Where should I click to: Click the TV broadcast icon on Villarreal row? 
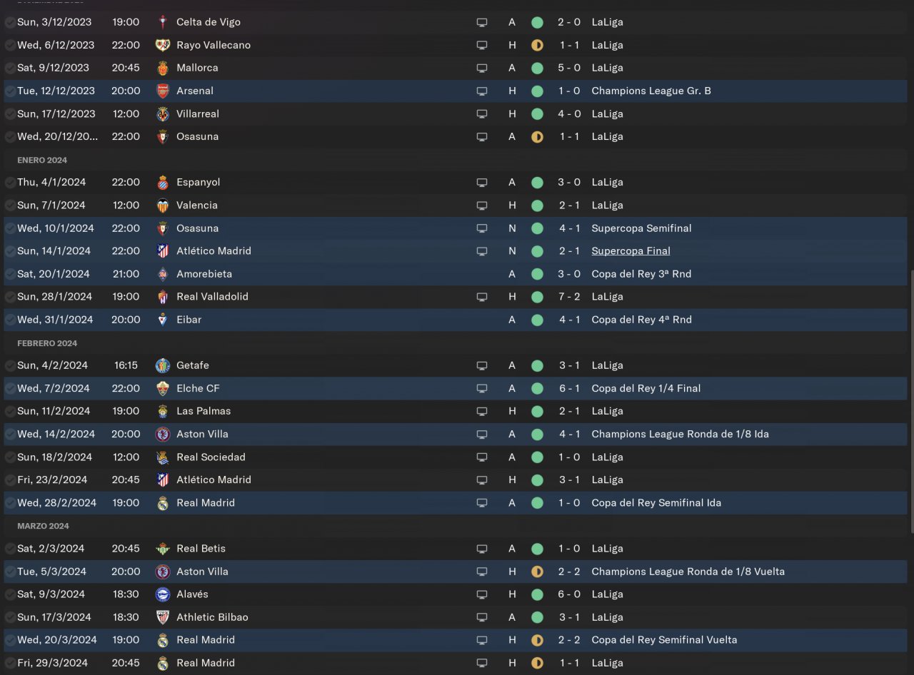coord(482,113)
